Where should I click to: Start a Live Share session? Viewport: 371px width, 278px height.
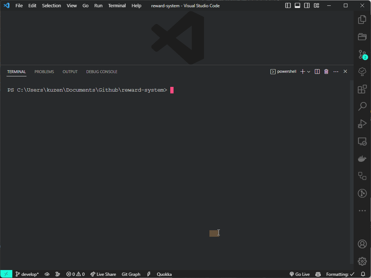(x=103, y=274)
